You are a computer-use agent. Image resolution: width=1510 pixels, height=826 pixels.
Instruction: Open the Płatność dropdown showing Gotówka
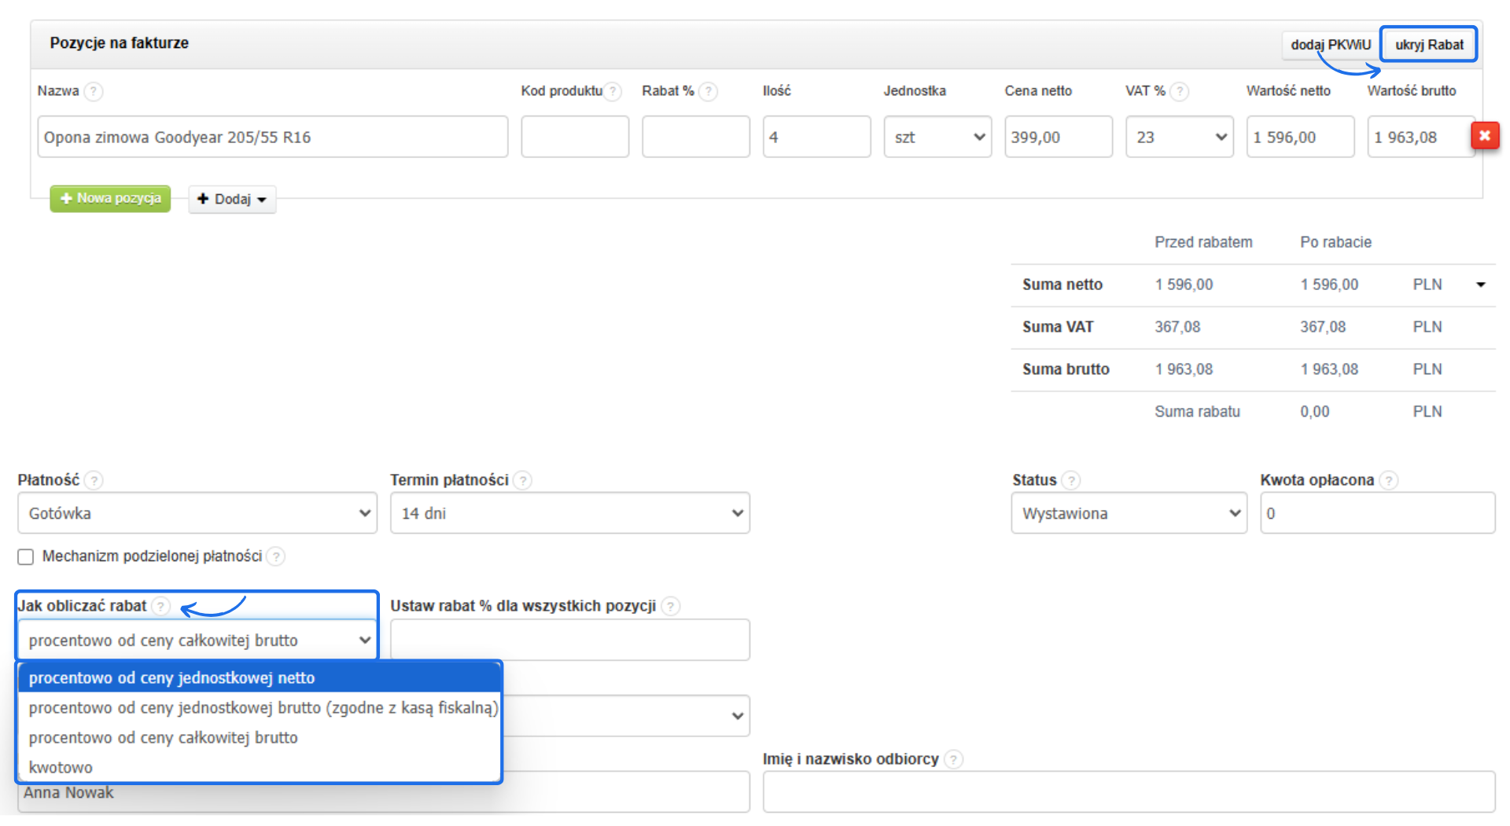tap(197, 513)
